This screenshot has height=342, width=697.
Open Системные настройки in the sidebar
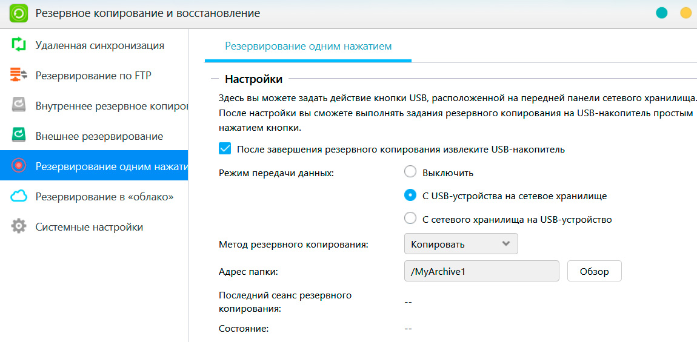89,227
